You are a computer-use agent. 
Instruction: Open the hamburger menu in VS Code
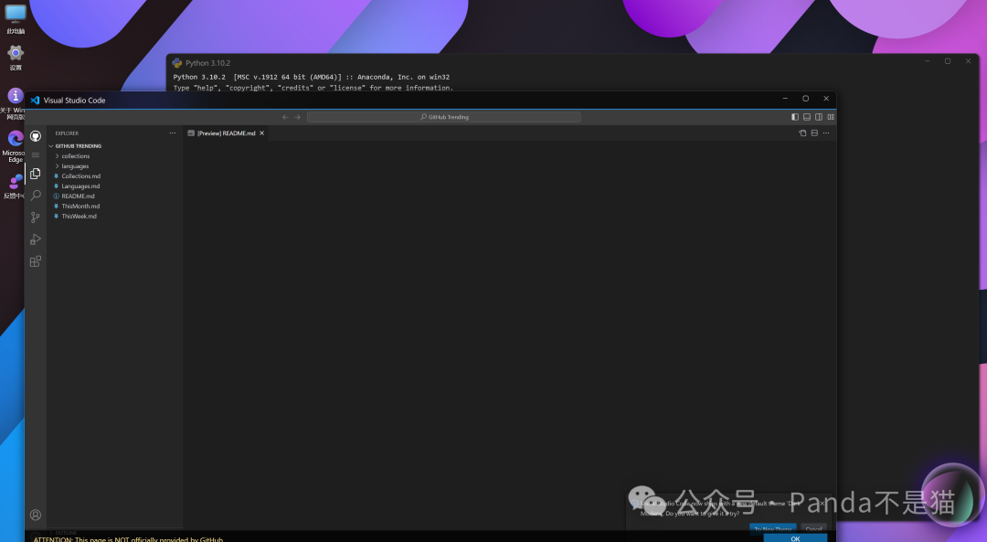(36, 154)
